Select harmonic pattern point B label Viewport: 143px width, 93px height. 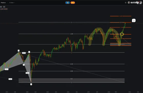point(24,65)
